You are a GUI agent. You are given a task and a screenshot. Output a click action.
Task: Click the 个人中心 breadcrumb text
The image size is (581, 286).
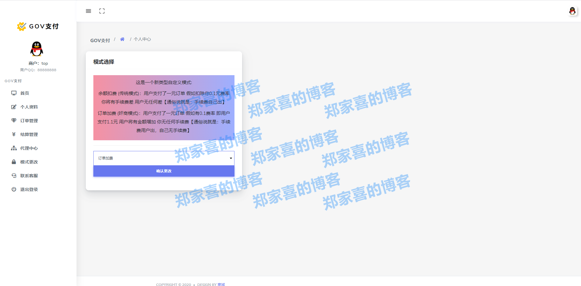[x=142, y=39]
